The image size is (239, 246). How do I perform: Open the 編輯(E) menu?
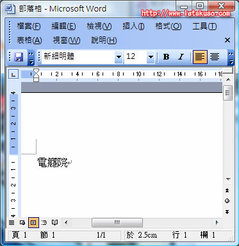(63, 26)
